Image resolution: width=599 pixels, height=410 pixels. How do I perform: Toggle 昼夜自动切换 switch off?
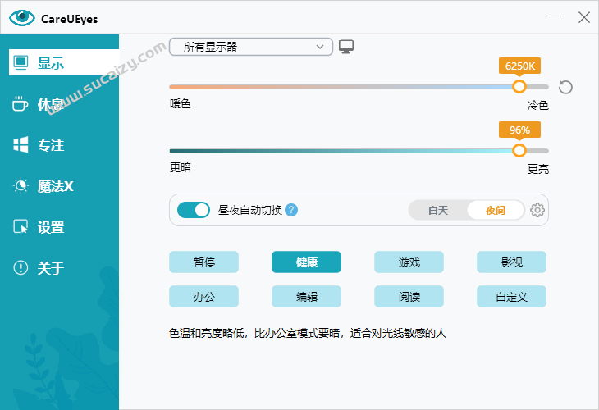(194, 210)
